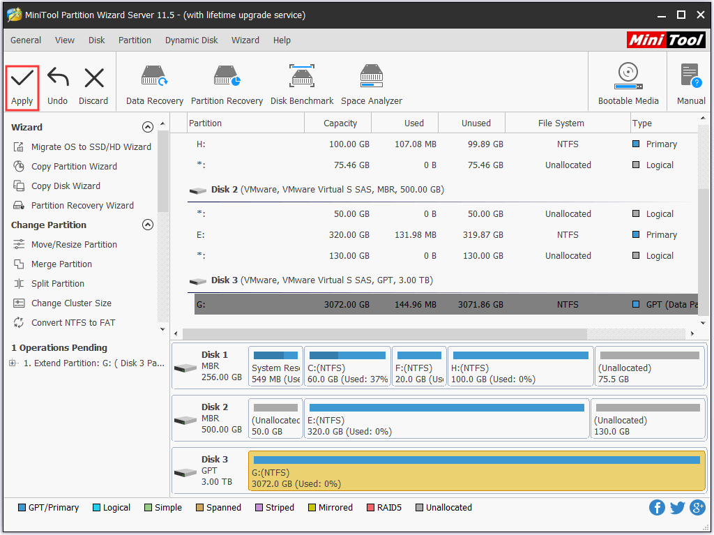714x535 pixels.
Task: Choose Change Cluster Size
Action: (62, 303)
